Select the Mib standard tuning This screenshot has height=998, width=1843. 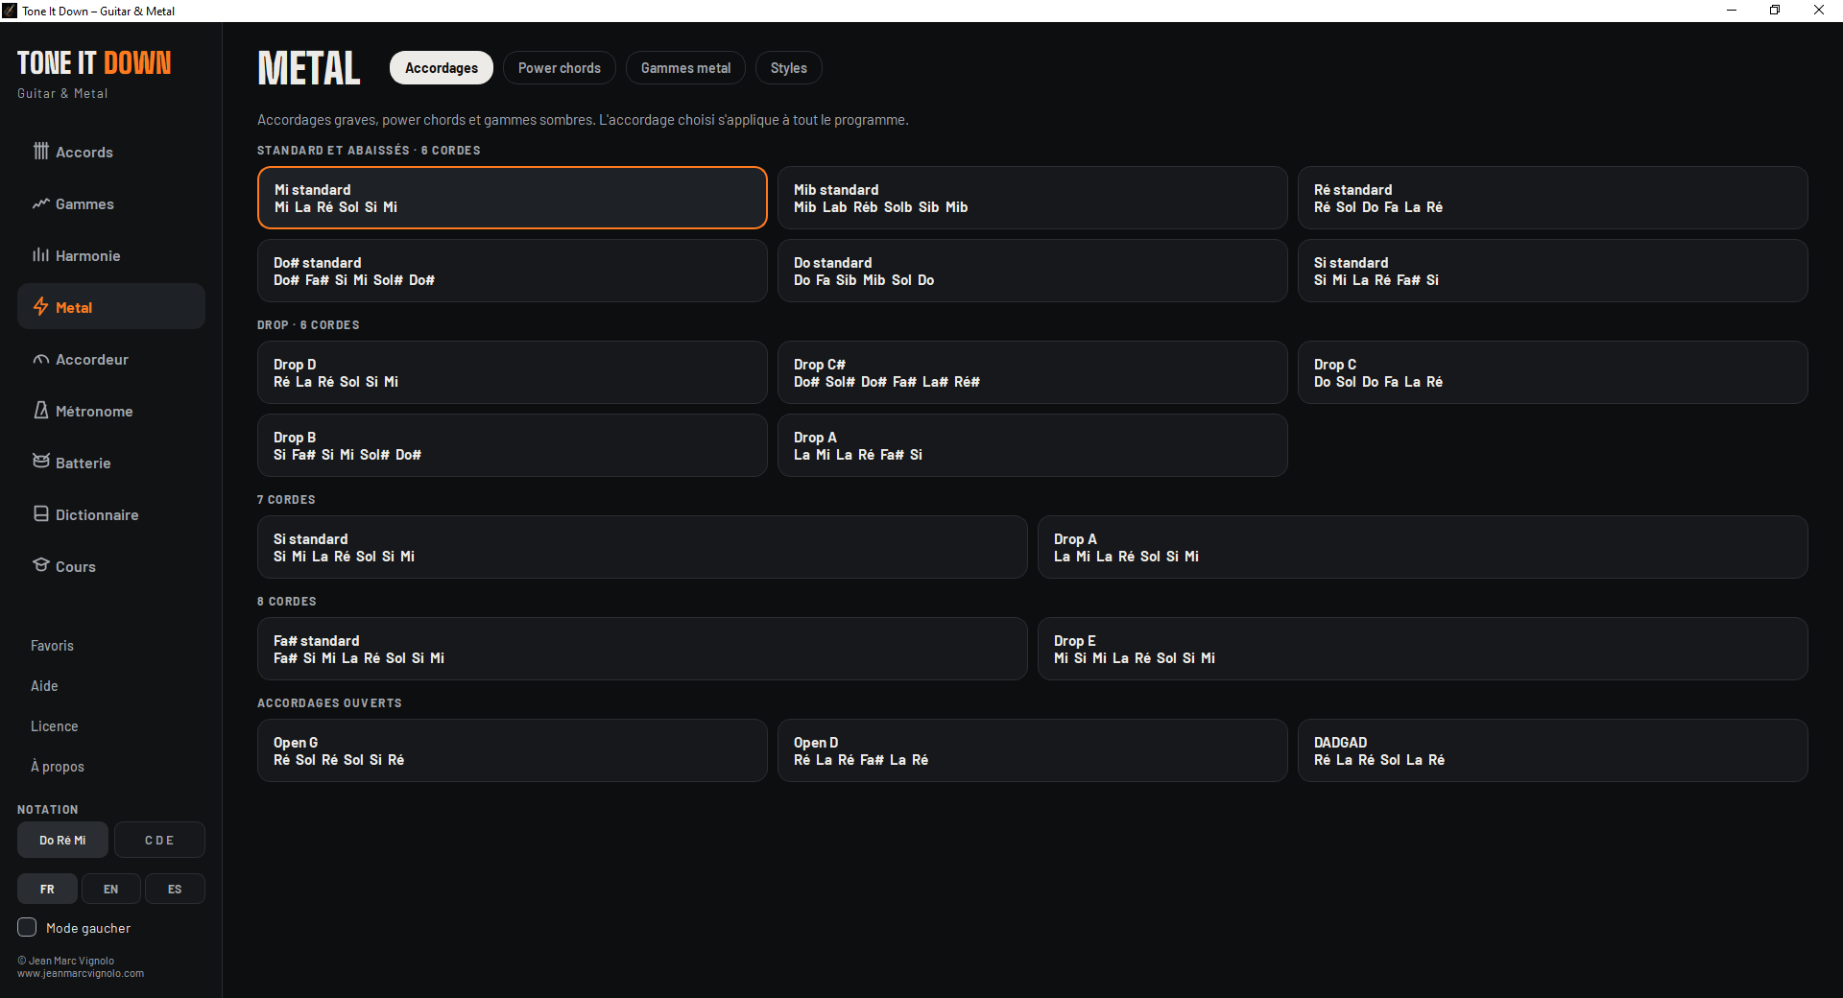[1033, 198]
